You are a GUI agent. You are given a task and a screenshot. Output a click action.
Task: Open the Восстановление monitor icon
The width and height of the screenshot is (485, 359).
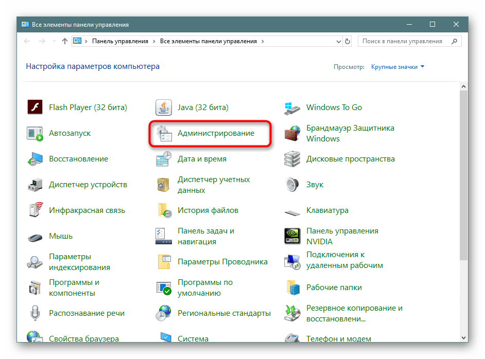point(35,159)
